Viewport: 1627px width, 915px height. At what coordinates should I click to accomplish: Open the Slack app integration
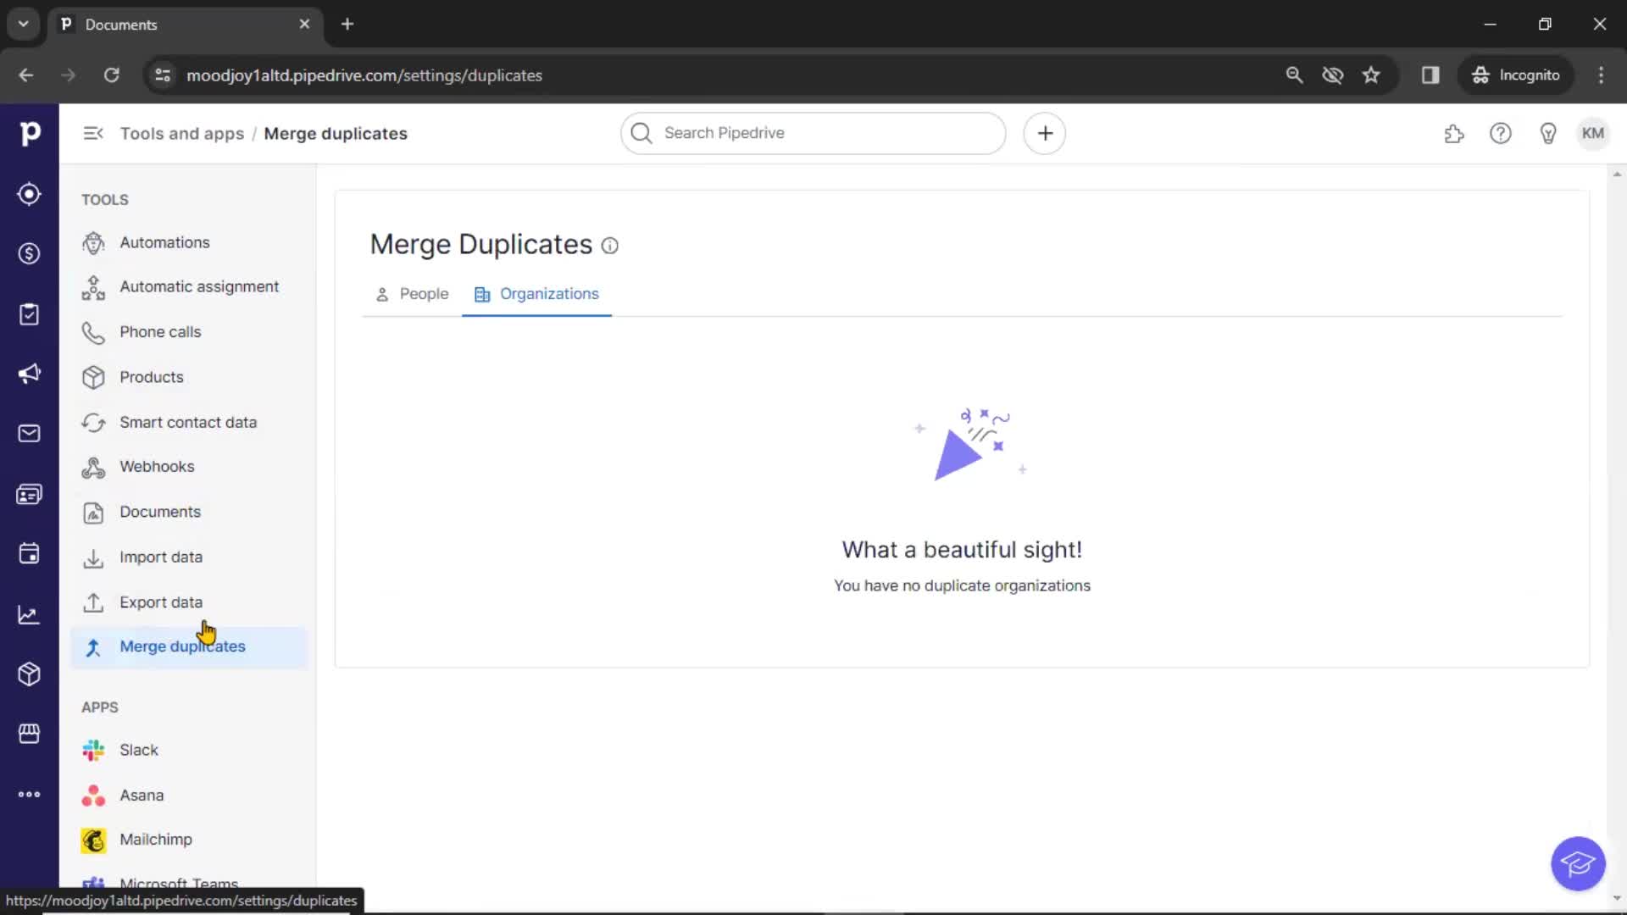(139, 749)
